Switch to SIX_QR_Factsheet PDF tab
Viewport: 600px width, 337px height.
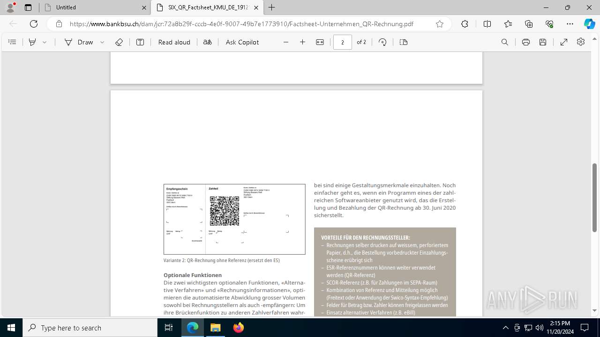pos(208,7)
